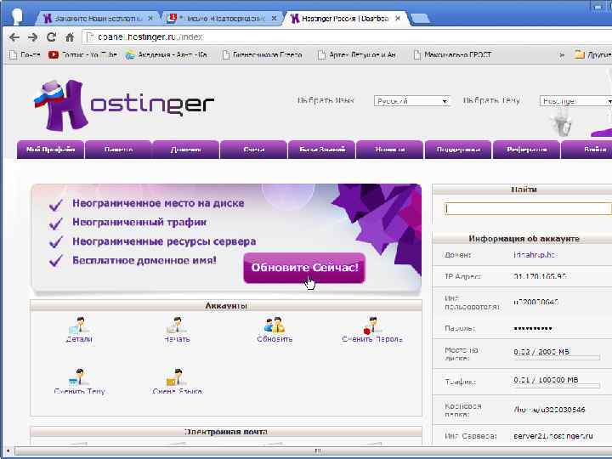Click the IP Адрес value
Image resolution: width=612 pixels, height=459 pixels.
(x=540, y=276)
